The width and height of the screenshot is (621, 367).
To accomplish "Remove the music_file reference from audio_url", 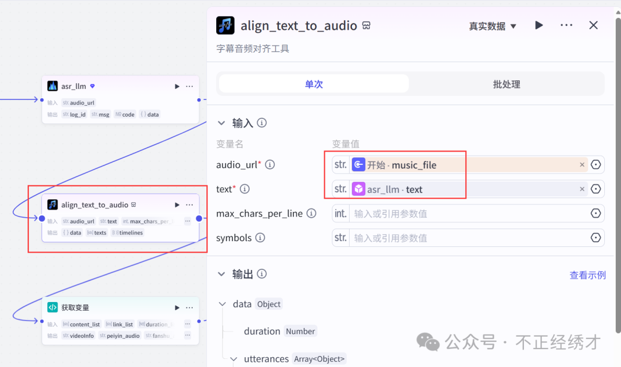I will tap(582, 164).
